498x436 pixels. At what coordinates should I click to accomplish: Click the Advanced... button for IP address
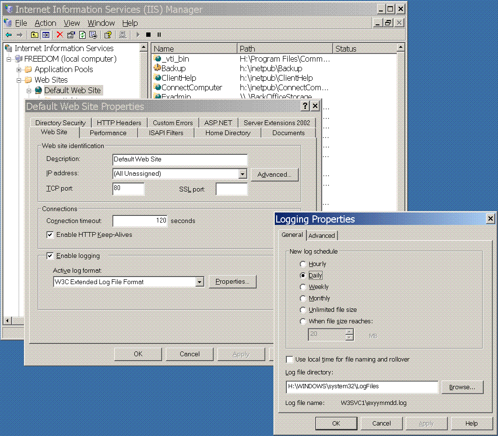274,174
